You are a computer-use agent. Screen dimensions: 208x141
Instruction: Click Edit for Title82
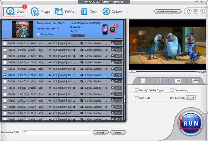coord(116,113)
